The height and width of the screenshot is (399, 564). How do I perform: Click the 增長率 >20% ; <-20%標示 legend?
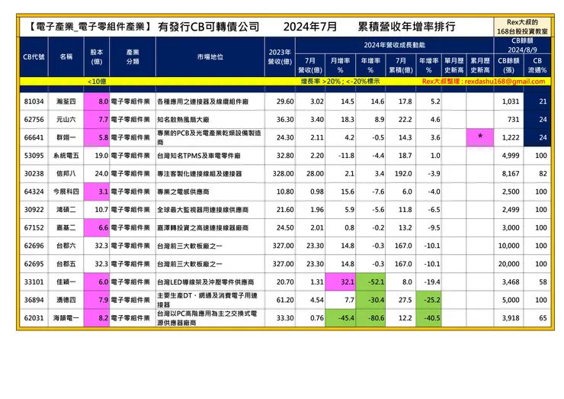pos(340,82)
